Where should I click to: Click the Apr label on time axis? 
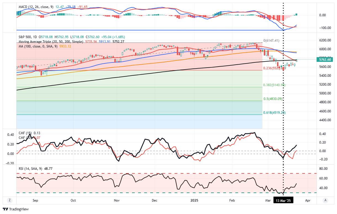click(x=308, y=200)
